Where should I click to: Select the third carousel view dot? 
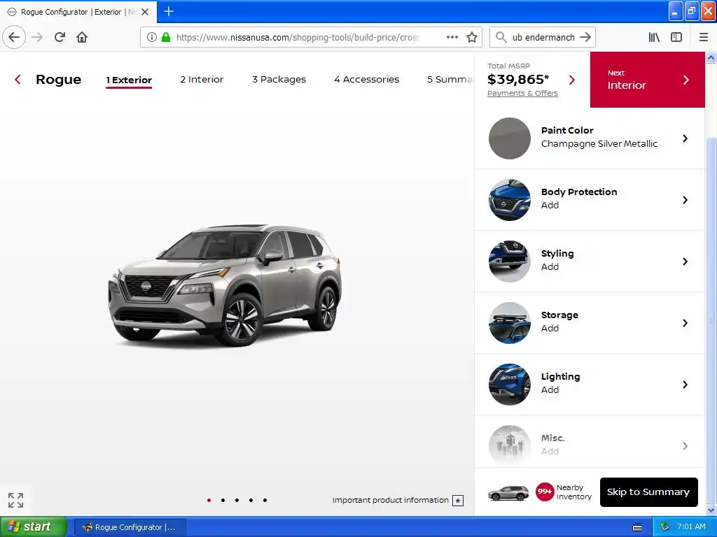click(237, 501)
